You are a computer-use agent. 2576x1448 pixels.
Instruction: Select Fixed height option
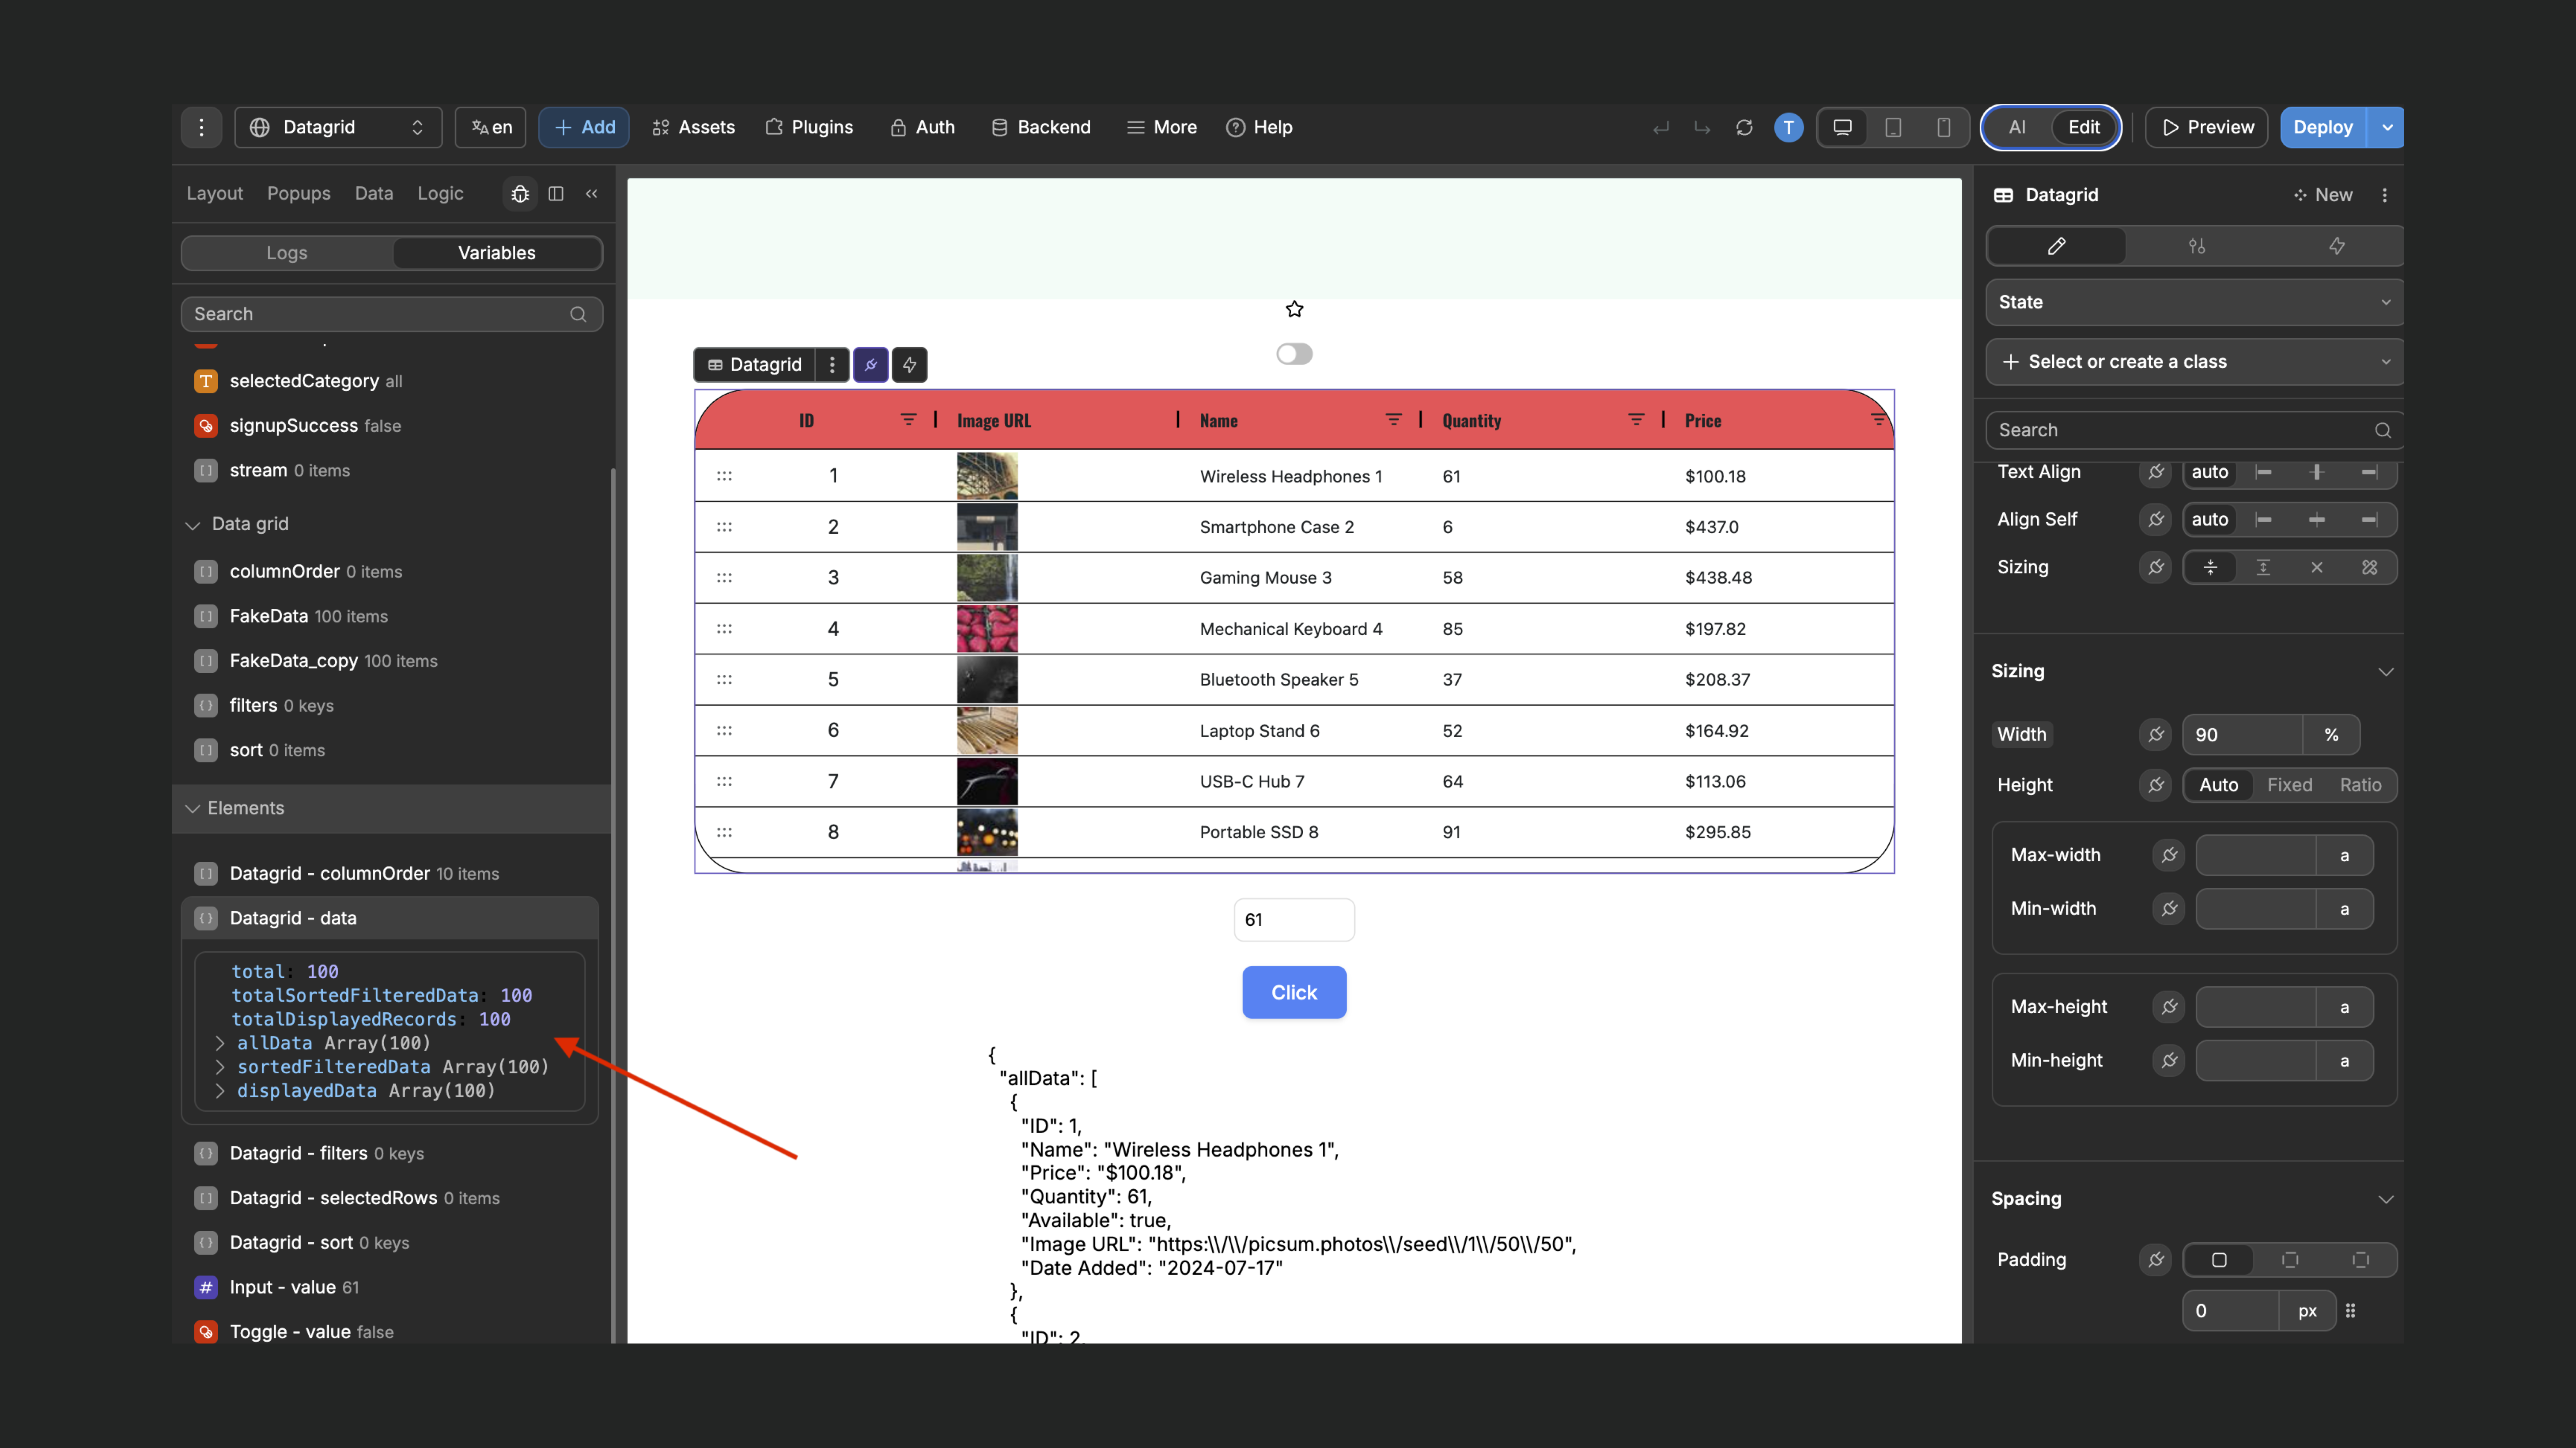[x=2289, y=785]
